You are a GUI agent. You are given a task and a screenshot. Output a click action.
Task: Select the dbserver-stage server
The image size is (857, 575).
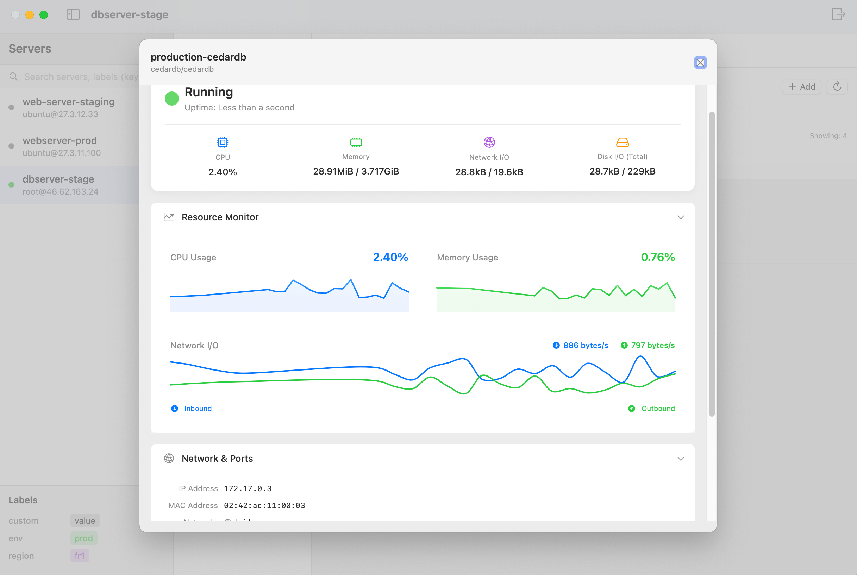pos(70,185)
